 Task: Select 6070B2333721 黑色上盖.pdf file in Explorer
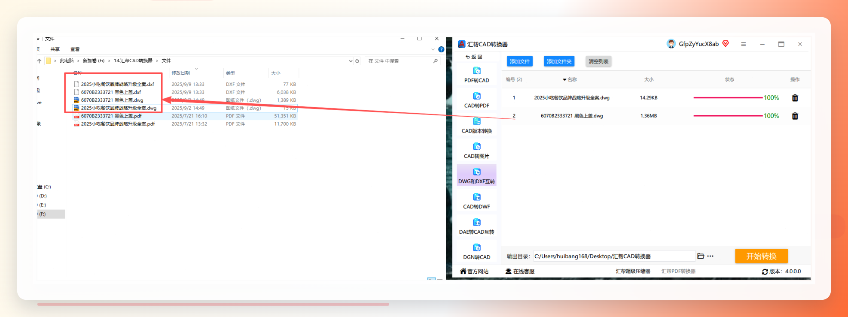(111, 116)
